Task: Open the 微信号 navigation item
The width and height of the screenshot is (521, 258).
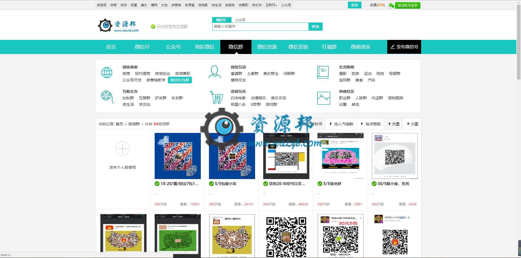Action: click(x=142, y=47)
